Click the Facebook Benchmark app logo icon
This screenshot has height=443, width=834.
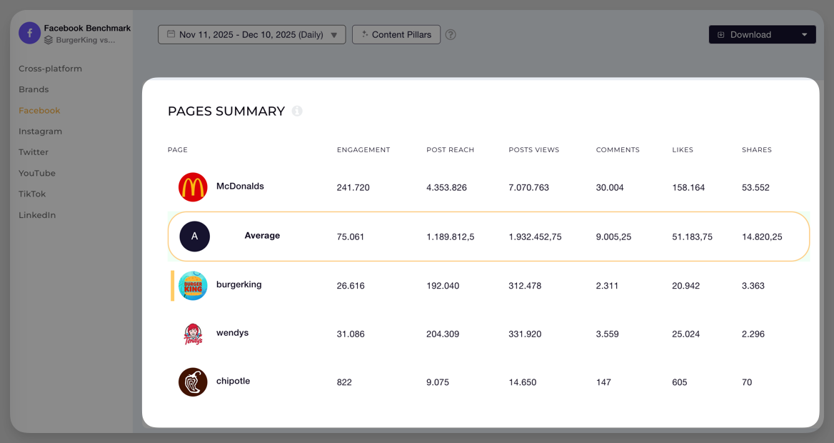[x=29, y=33]
